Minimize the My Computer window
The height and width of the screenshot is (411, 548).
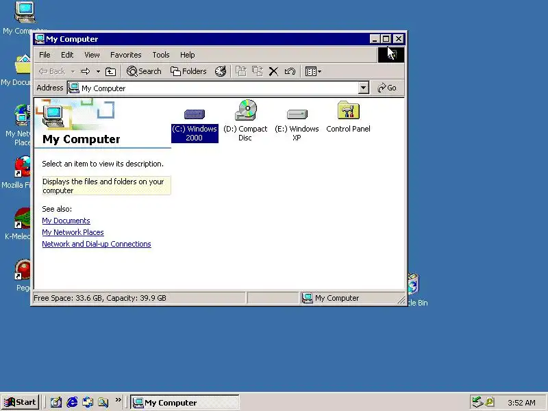375,39
